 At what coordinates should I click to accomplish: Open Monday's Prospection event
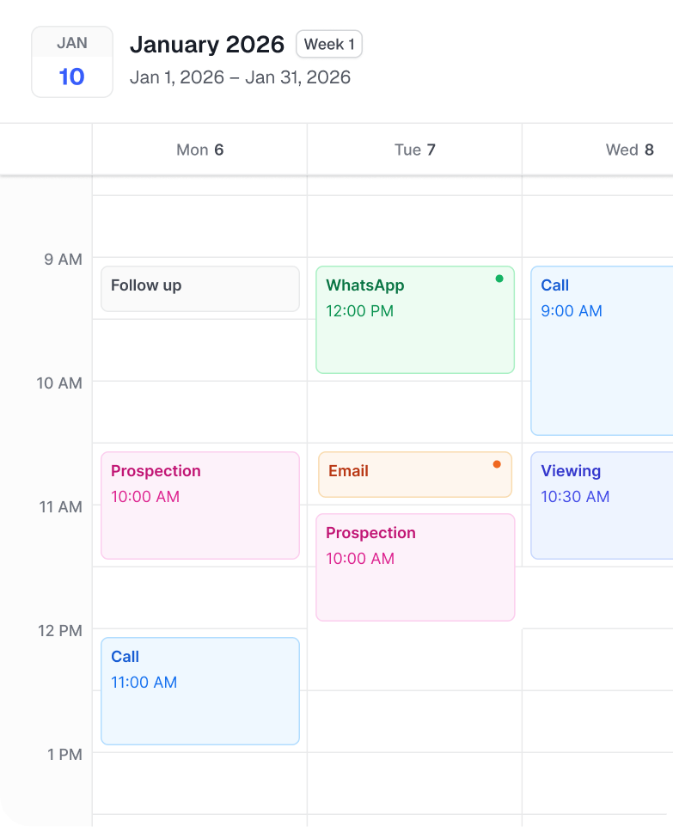(x=199, y=505)
